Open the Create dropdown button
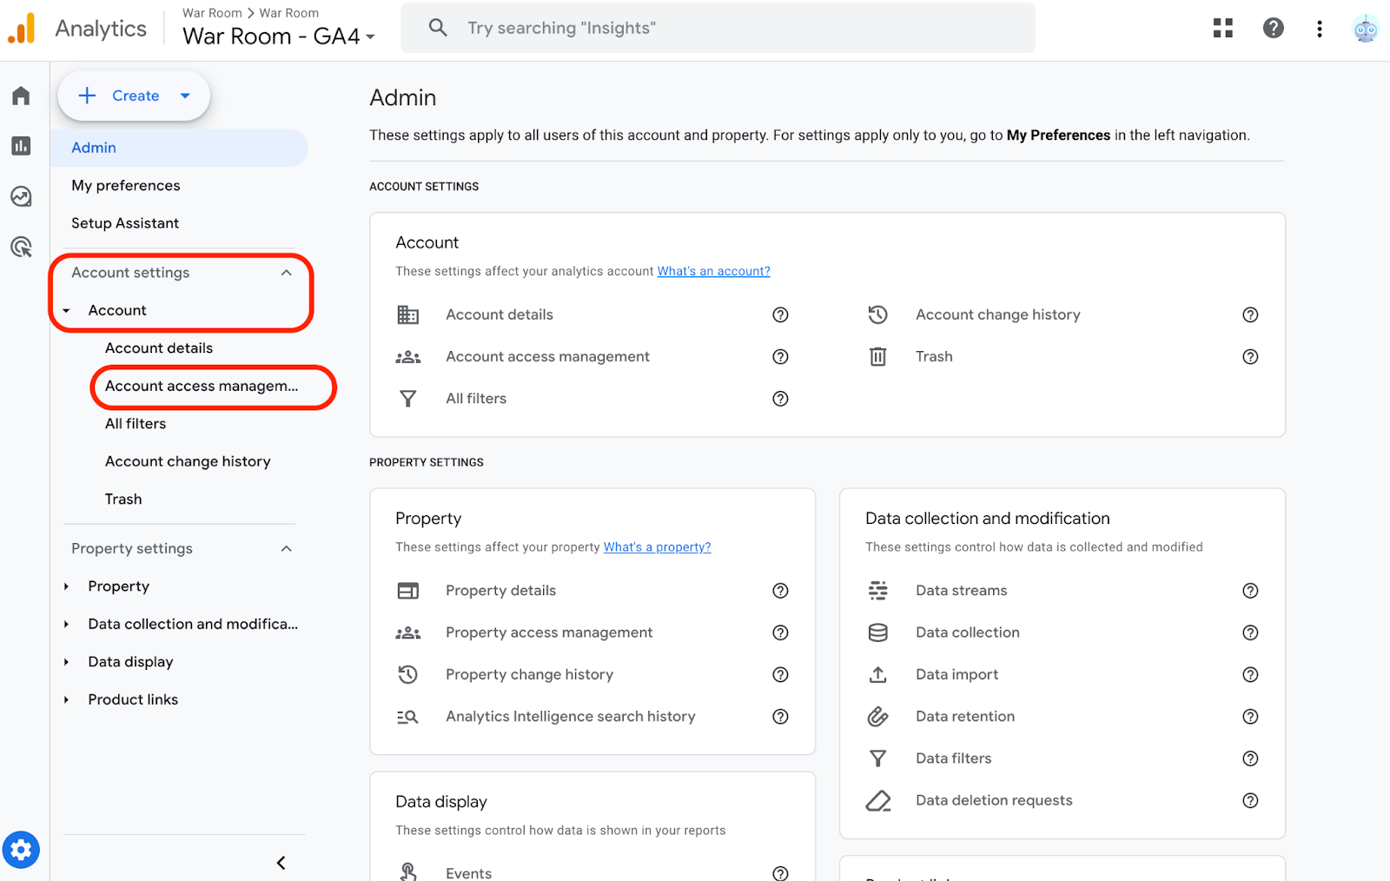The width and height of the screenshot is (1390, 881). coord(134,96)
